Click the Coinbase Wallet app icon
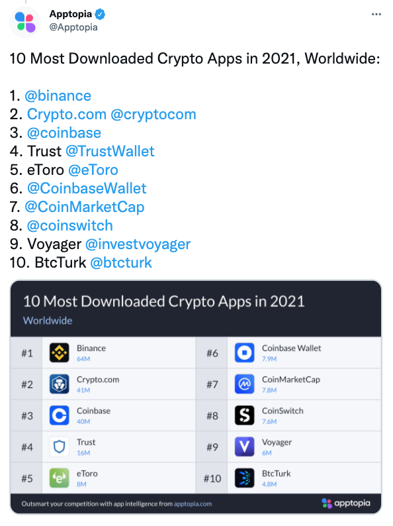This screenshot has width=393, height=526. point(245,352)
